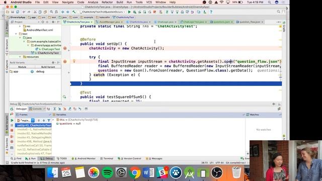Image resolution: width=322 pixels, height=181 pixels.
Task: Open the Navigate menu
Action: pos(68,2)
